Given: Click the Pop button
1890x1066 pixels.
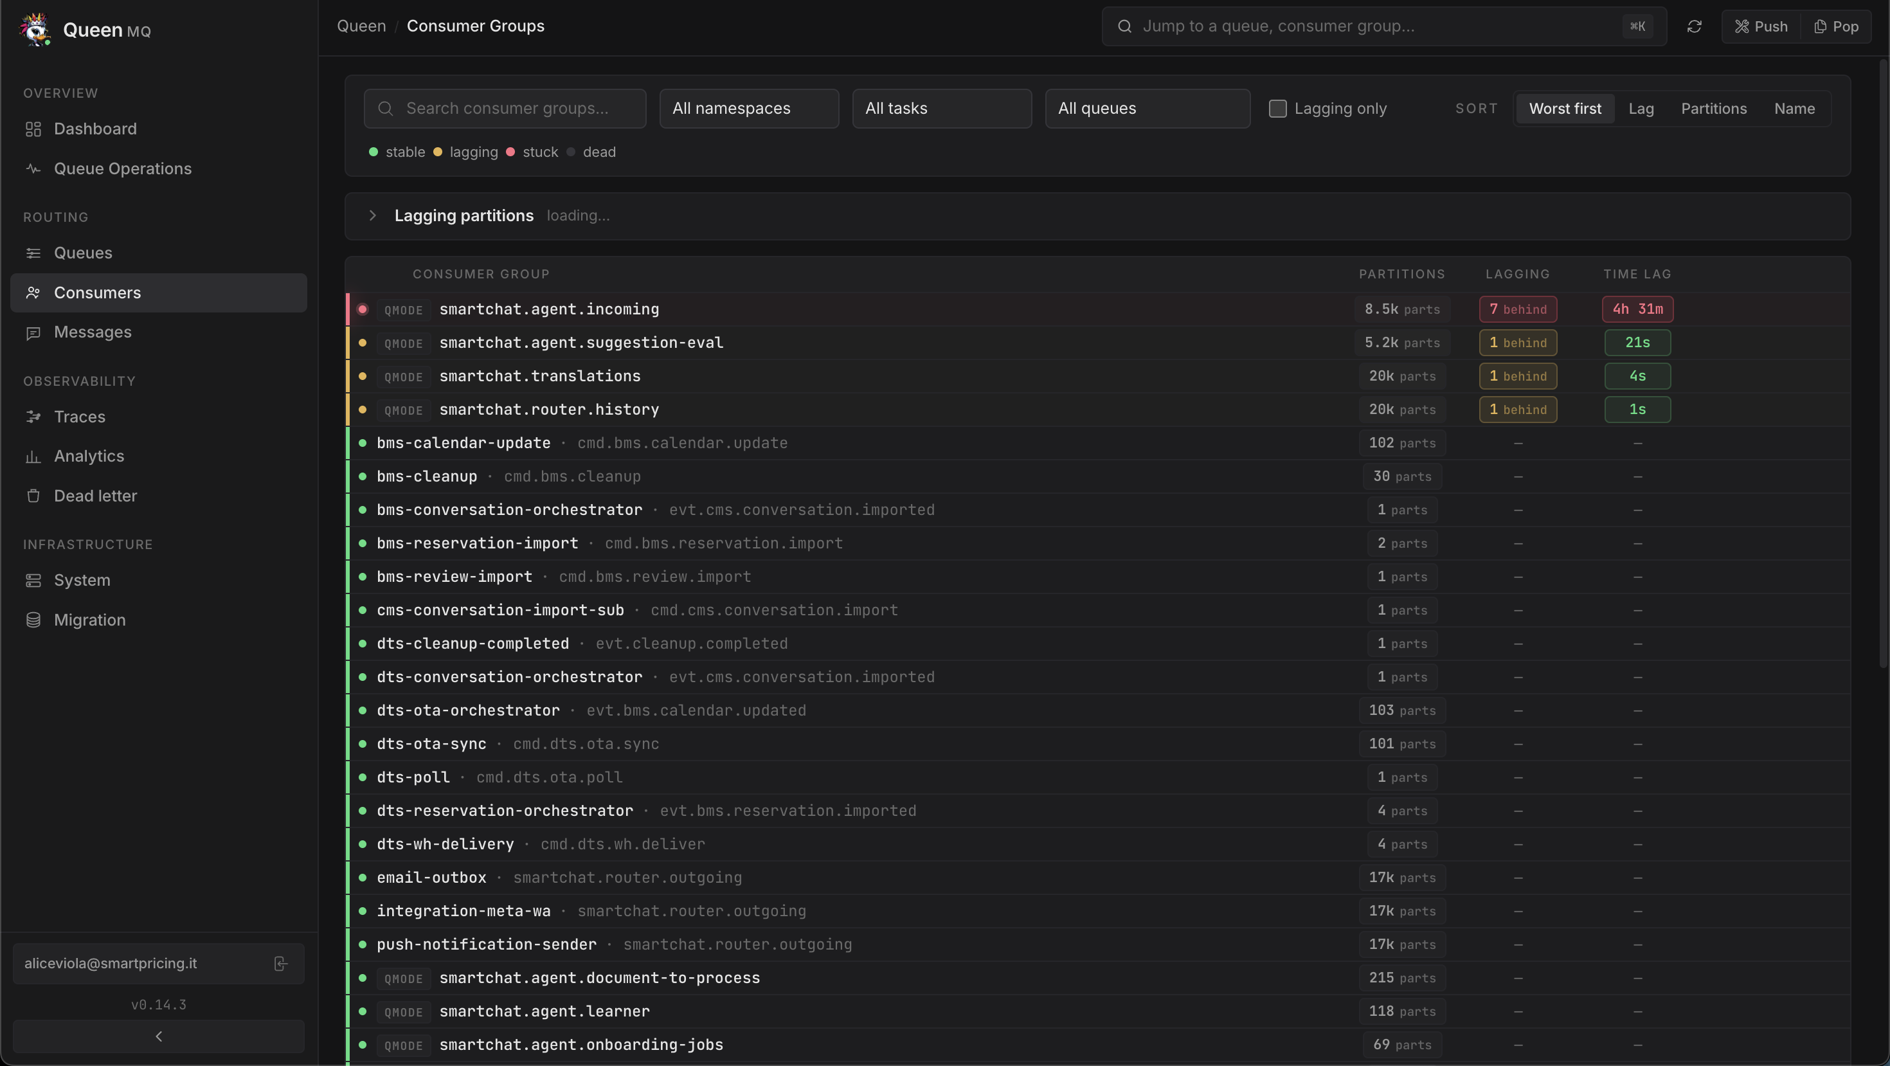Looking at the screenshot, I should point(1837,26).
